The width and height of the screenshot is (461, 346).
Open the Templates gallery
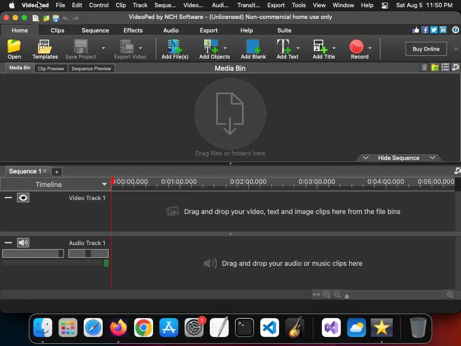(45, 49)
